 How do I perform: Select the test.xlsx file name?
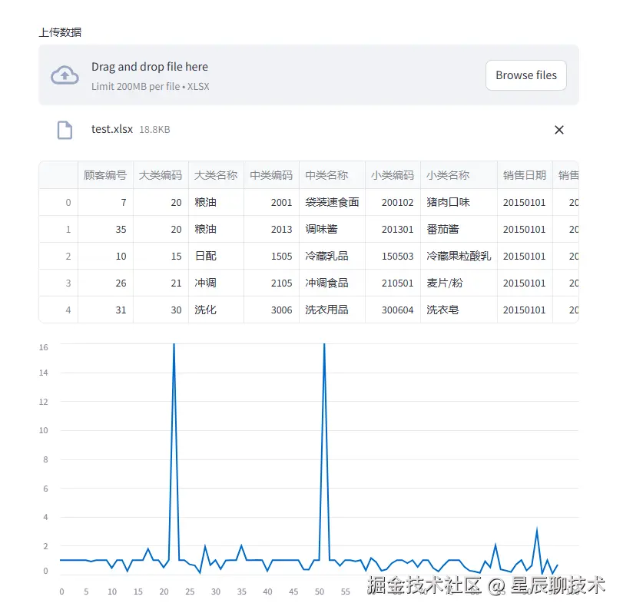coord(112,129)
